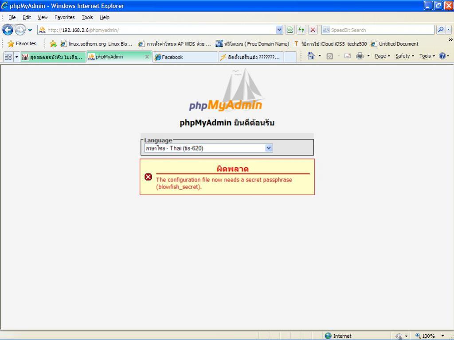
Task: Click the Favorites star button
Action: (22, 44)
